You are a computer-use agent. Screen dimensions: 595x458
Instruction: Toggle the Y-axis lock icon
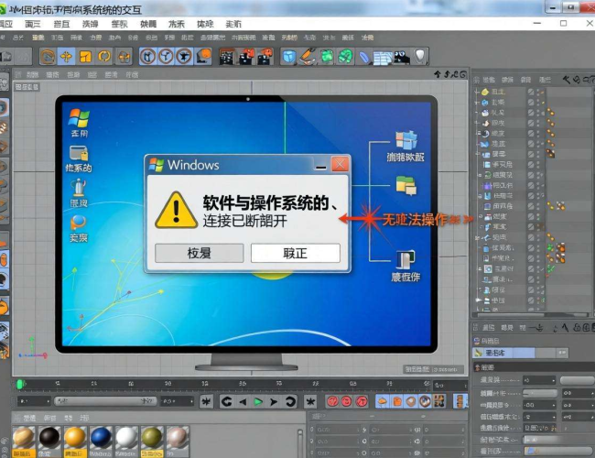[167, 57]
